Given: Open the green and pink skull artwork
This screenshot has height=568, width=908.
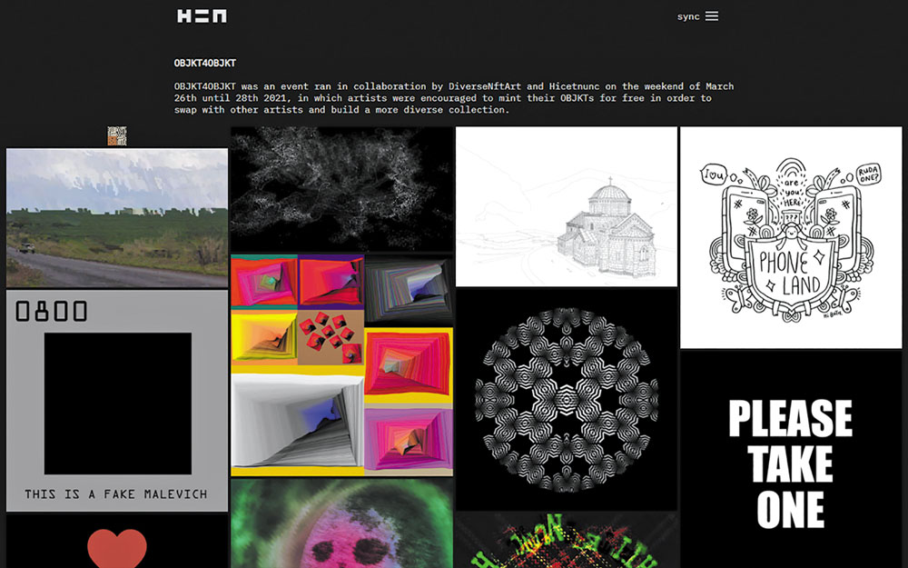Looking at the screenshot, I should [x=341, y=523].
